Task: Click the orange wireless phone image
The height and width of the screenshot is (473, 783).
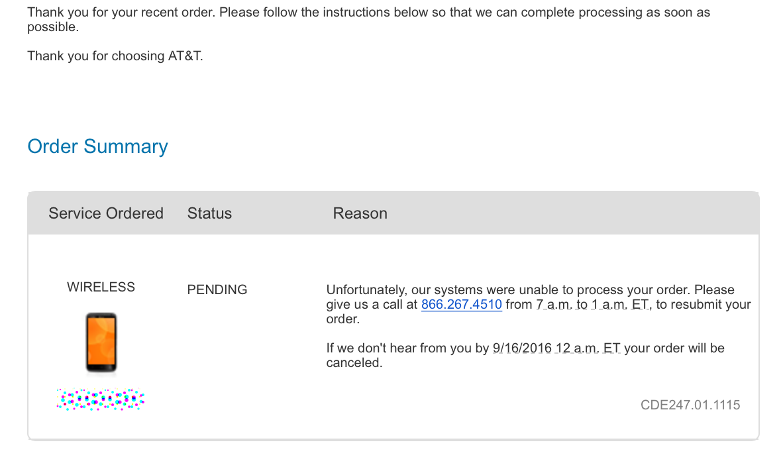Action: (x=101, y=342)
